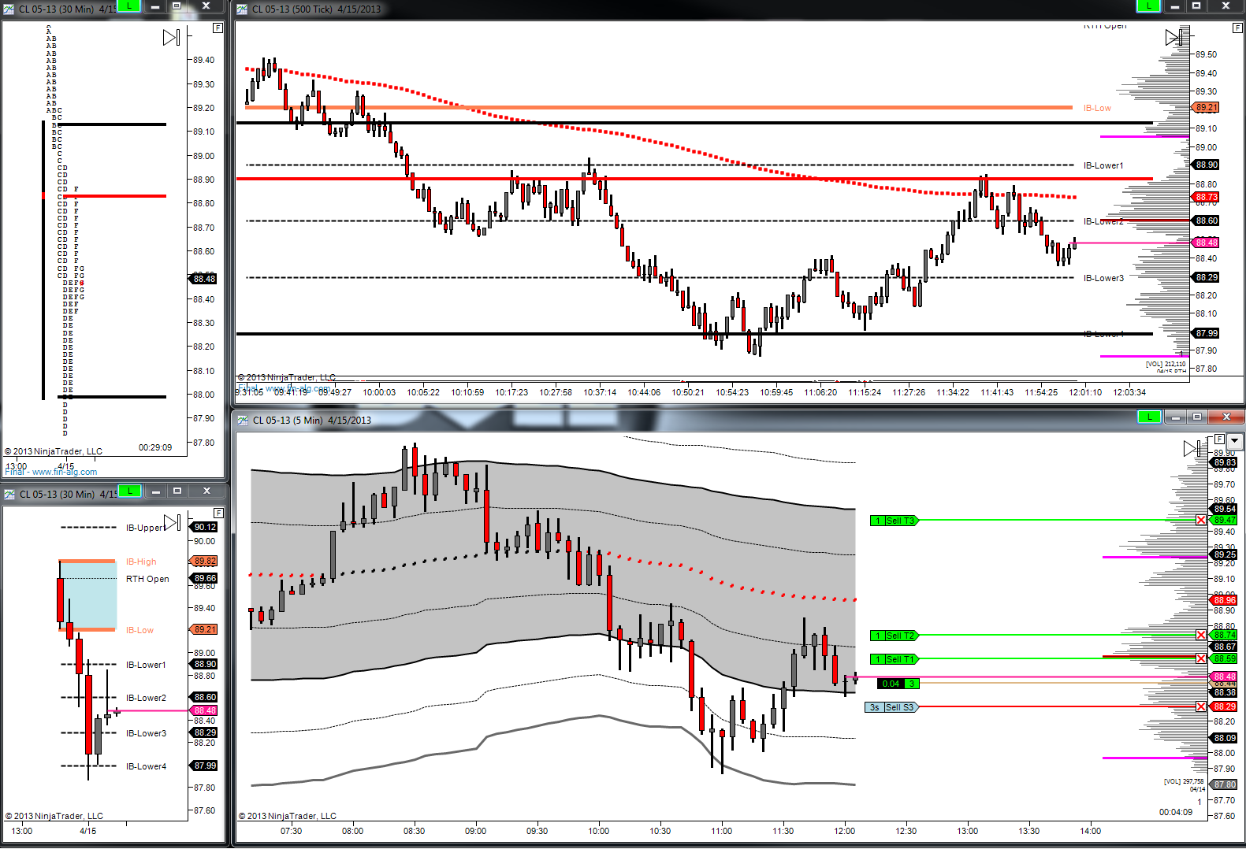Cancel the Sell S3 stop order with its X
The width and height of the screenshot is (1246, 849).
pos(1201,706)
